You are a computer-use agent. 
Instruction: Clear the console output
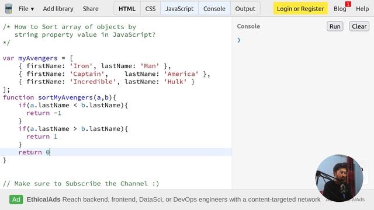coord(359,26)
